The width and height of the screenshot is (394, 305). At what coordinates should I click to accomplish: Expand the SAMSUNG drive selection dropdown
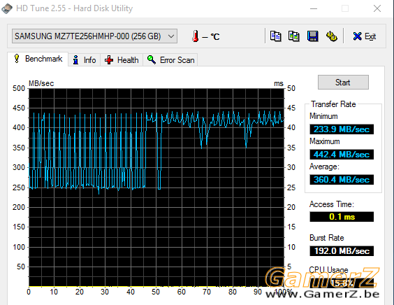coord(94,36)
